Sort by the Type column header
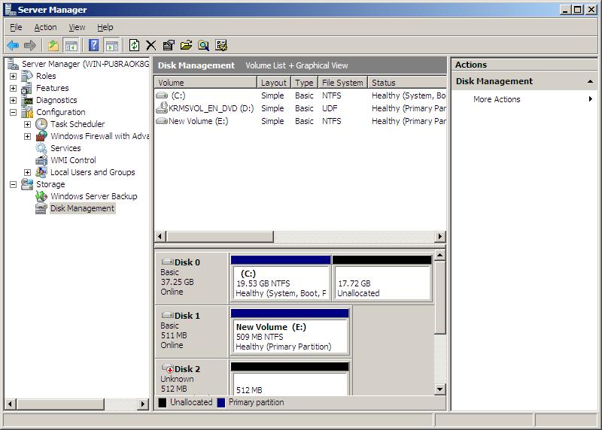This screenshot has height=430, width=602. click(304, 83)
